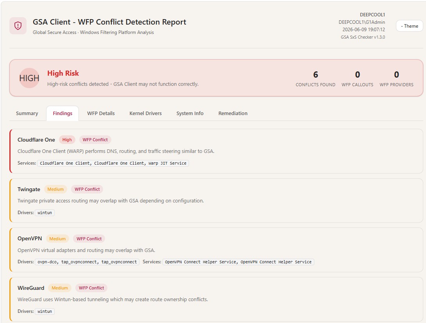This screenshot has width=426, height=323.
Task: Click the GSA SxS Checker v1.3.0 text
Action: (363, 37)
